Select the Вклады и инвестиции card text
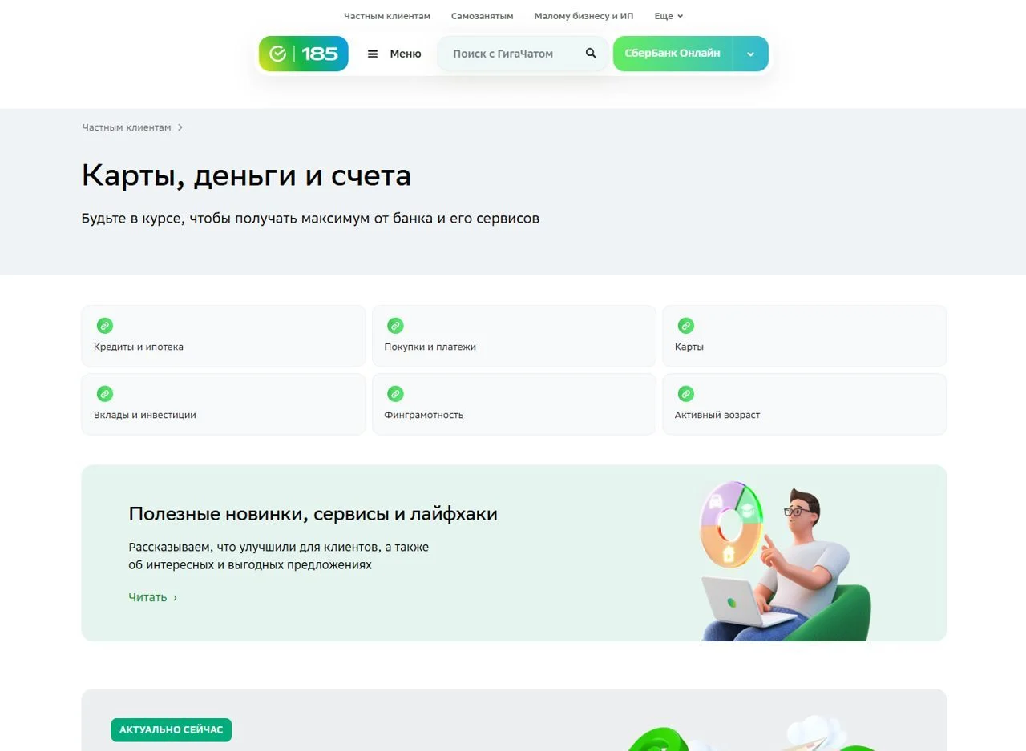 click(145, 415)
